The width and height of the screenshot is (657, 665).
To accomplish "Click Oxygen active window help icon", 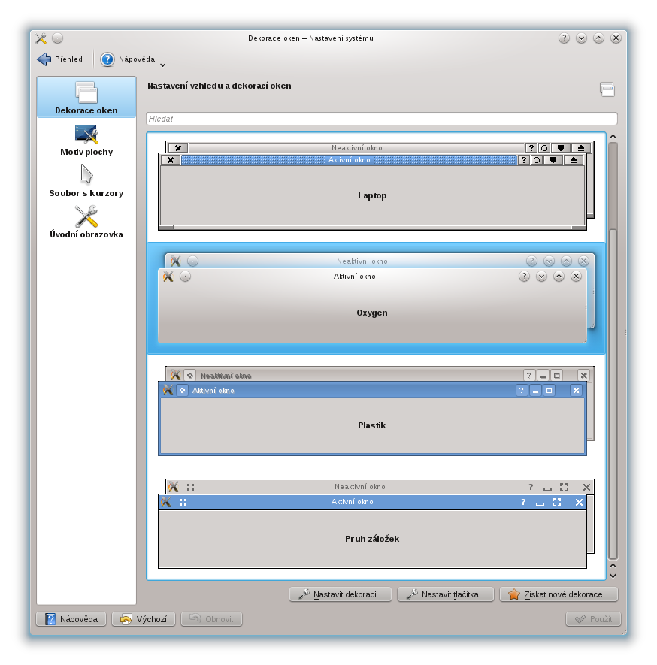I will coord(524,277).
